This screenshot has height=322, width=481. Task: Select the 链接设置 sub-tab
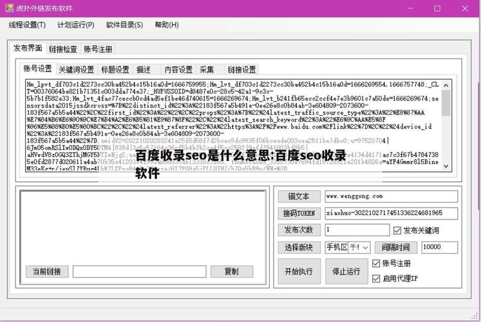tap(241, 70)
